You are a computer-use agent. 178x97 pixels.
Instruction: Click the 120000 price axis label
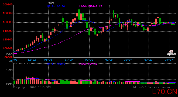(8, 40)
